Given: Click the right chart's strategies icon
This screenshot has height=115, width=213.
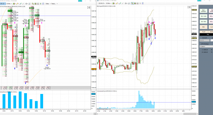Looking at the screenshot, I should click(x=123, y=3).
